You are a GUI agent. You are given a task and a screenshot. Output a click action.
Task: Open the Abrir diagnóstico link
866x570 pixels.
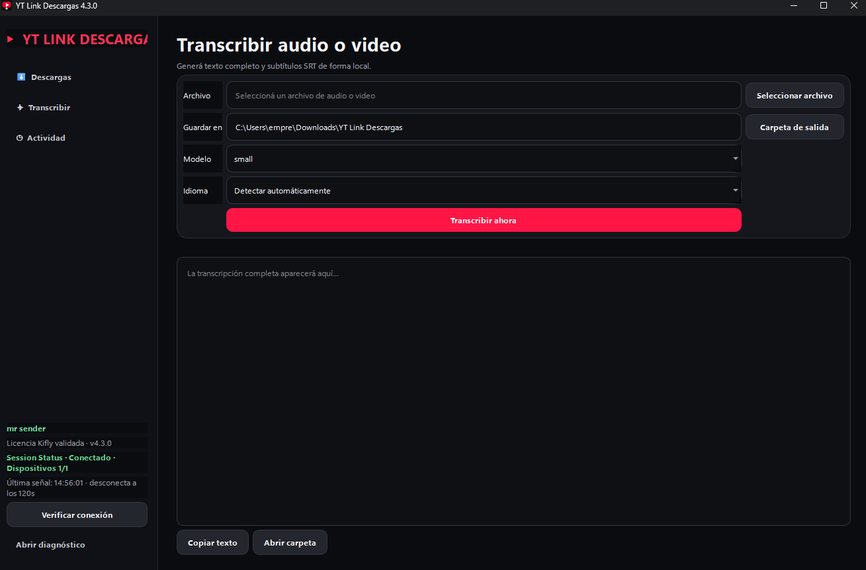(50, 545)
